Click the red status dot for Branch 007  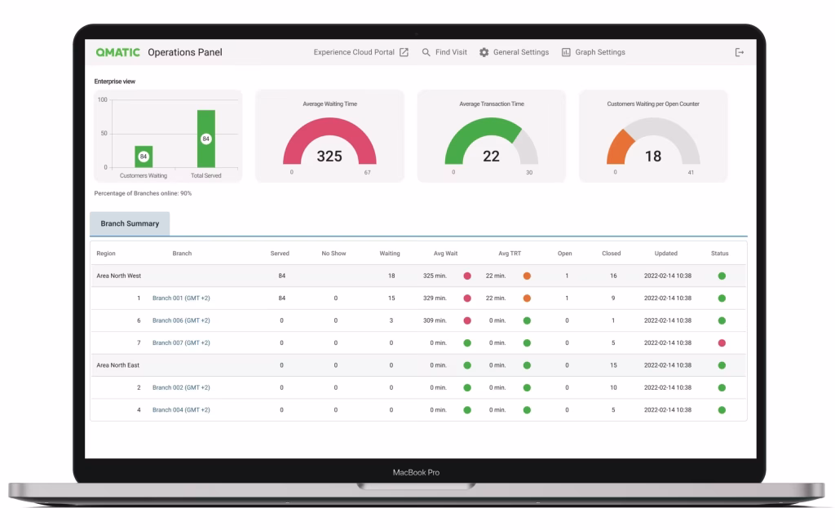(x=722, y=343)
